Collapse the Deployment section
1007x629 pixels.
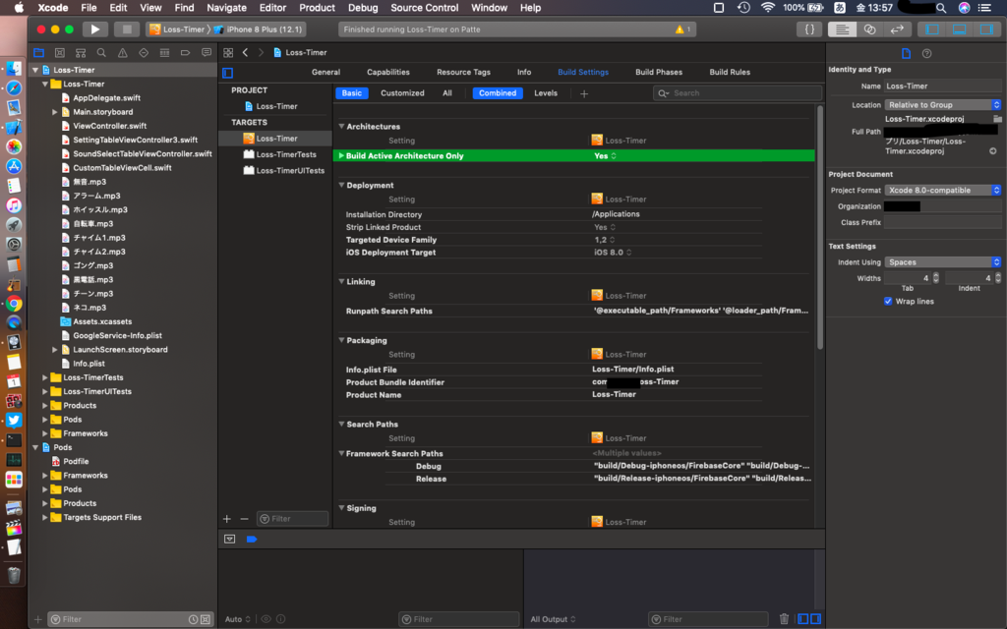point(341,185)
